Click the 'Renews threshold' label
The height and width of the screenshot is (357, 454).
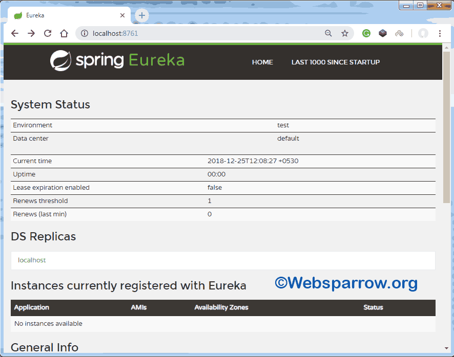coord(40,201)
